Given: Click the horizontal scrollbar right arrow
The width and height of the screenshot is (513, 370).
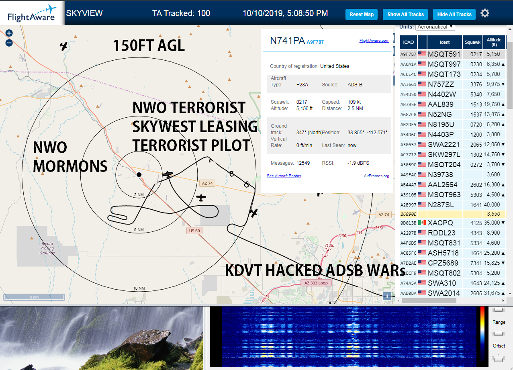Looking at the screenshot, I should (503, 300).
